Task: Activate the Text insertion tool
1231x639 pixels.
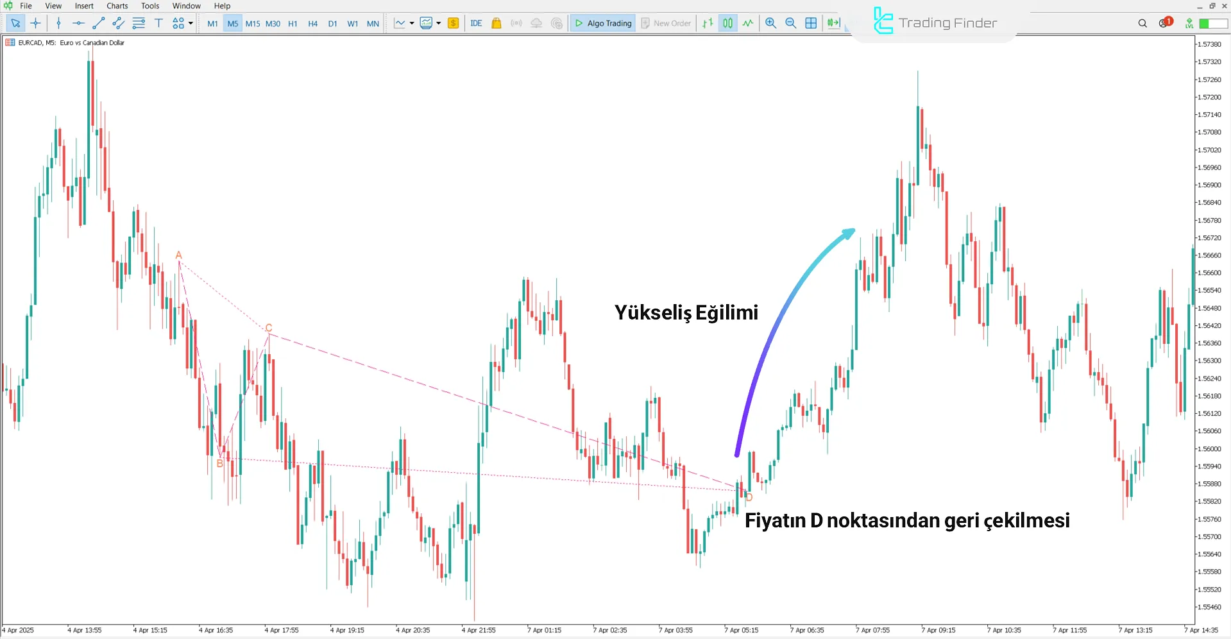Action: click(158, 23)
